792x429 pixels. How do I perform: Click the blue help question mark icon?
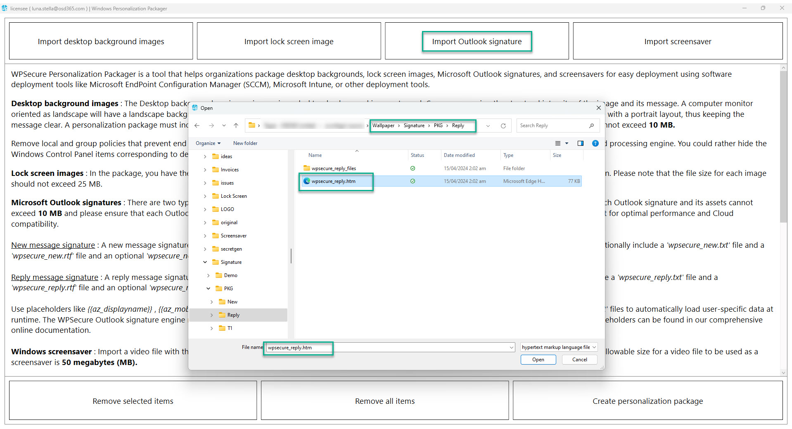(595, 143)
